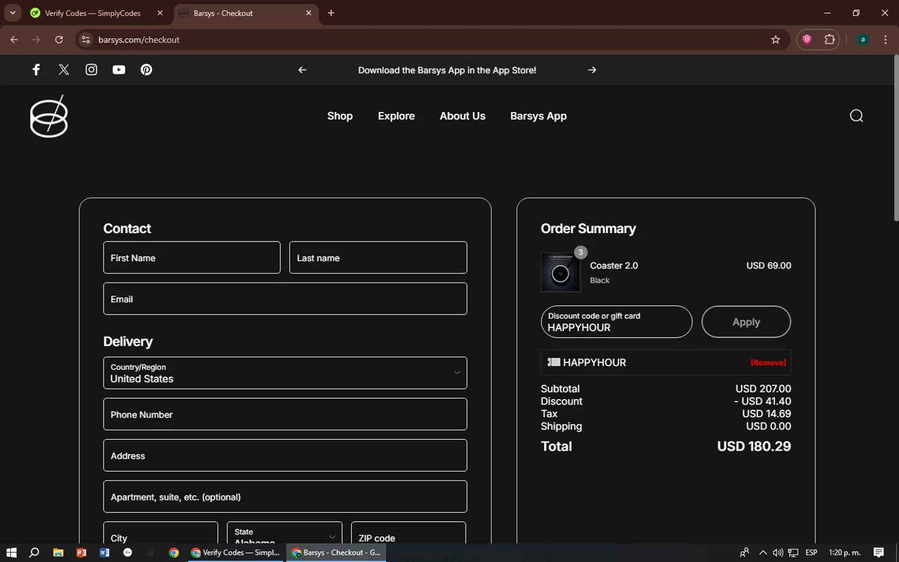Close the Verify Codes — SimplyCodes tab
This screenshot has height=562, width=899.
click(160, 13)
